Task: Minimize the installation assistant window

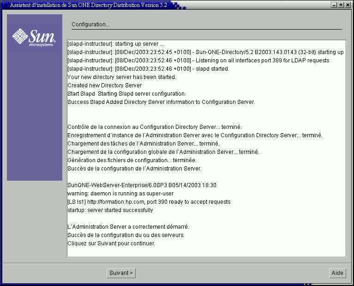Action: click(334, 5)
